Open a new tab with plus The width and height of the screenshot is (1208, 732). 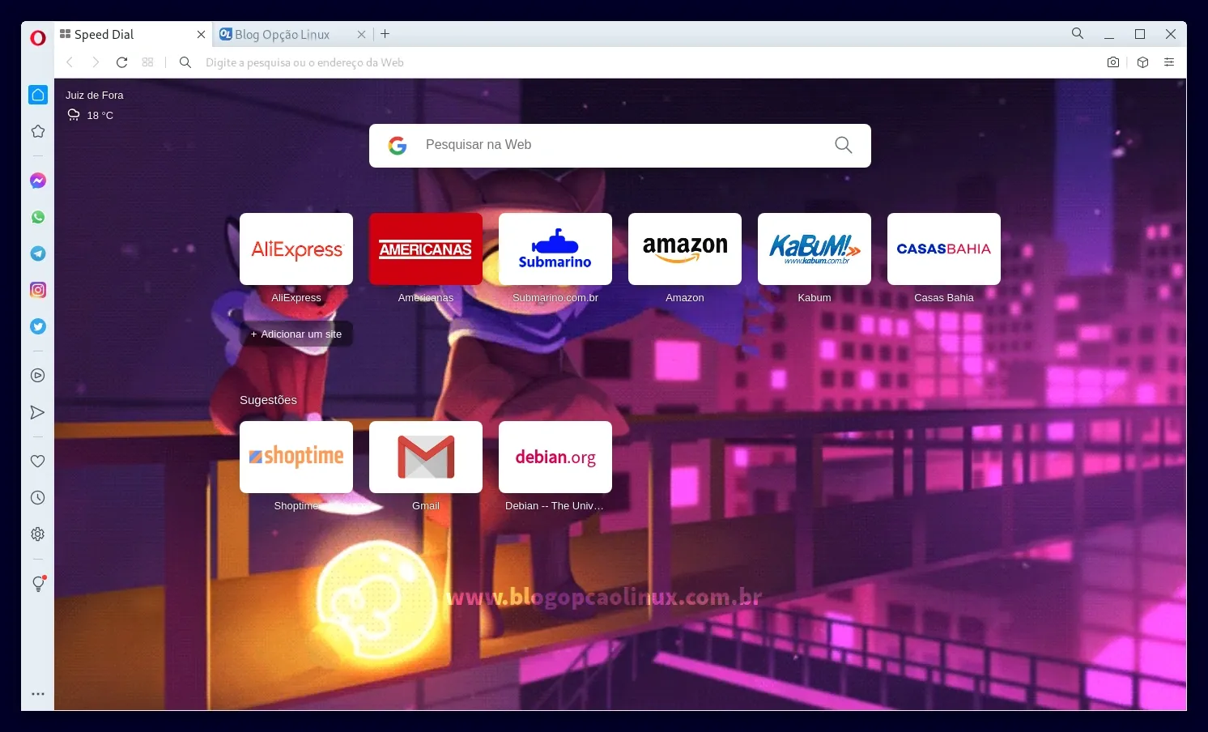point(385,34)
